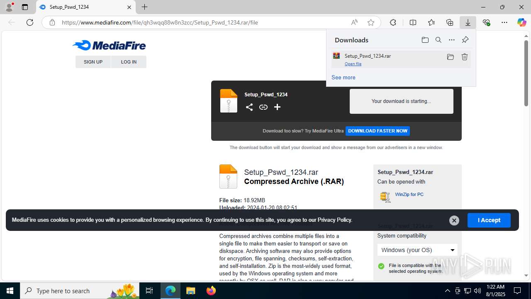Click DOWNLOAD FASTER NOW button
Viewport: 531px width, 299px height.
coord(378,131)
